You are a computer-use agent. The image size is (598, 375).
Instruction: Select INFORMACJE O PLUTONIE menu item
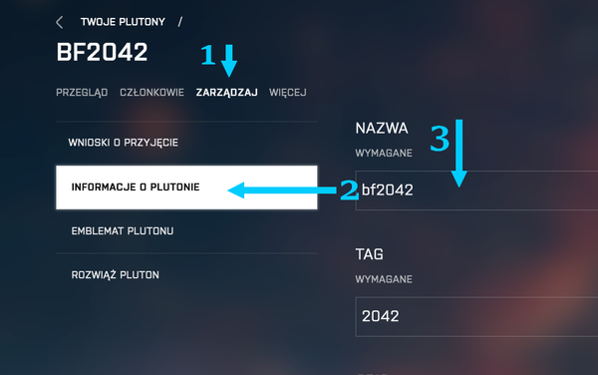186,187
